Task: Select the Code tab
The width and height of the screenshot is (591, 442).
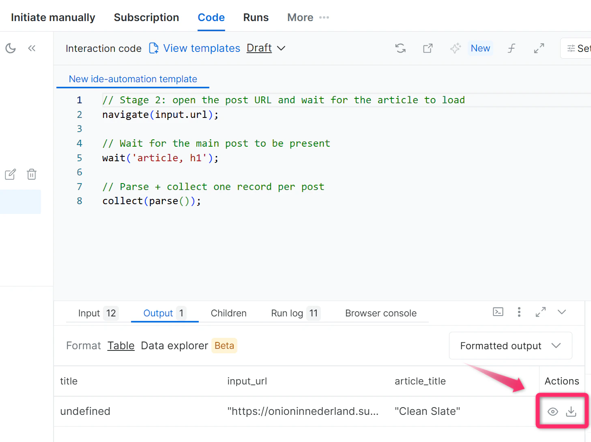Action: pyautogui.click(x=211, y=17)
